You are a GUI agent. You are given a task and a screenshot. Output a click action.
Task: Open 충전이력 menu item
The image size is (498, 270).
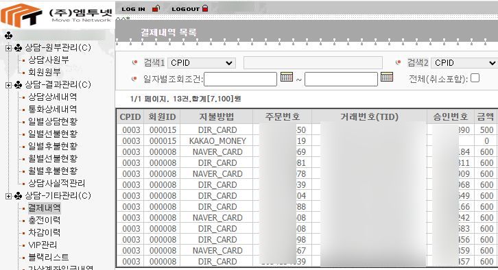(x=44, y=220)
